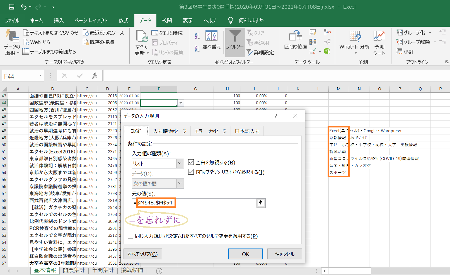The image size is (450, 275).
Task: Open Quick Access Toolbar customize dropdown
Action: tap(53, 7)
